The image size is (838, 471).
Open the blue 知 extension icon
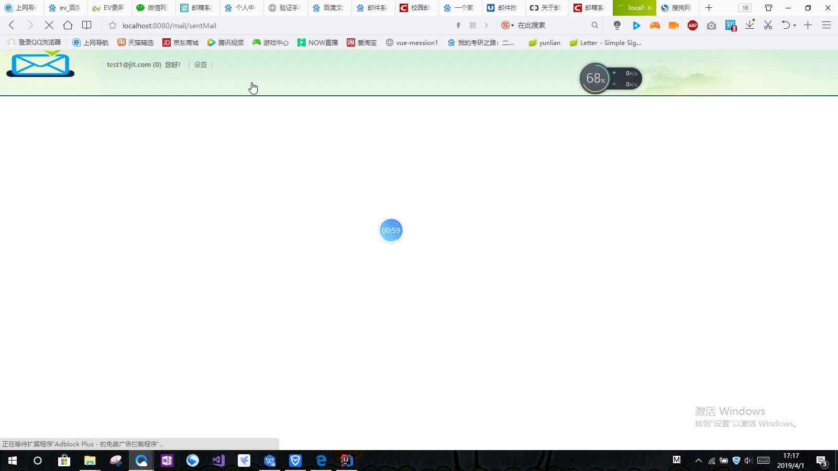(731, 25)
